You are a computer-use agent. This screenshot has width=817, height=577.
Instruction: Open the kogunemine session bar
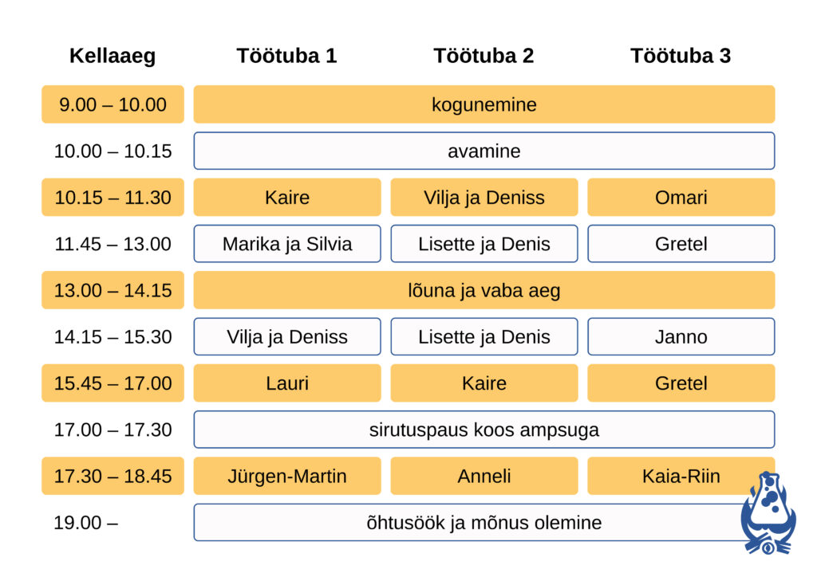coord(483,104)
